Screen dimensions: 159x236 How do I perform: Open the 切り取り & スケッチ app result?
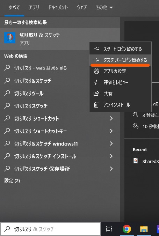point(60,39)
